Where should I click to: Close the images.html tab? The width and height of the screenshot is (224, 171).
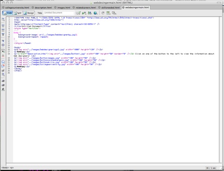coord(55,7)
